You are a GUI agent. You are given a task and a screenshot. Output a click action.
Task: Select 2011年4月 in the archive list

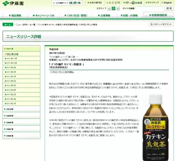(21, 90)
